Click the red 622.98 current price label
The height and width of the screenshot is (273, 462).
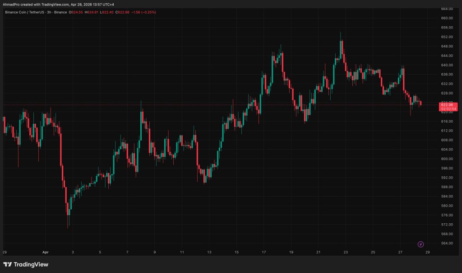[x=448, y=105]
